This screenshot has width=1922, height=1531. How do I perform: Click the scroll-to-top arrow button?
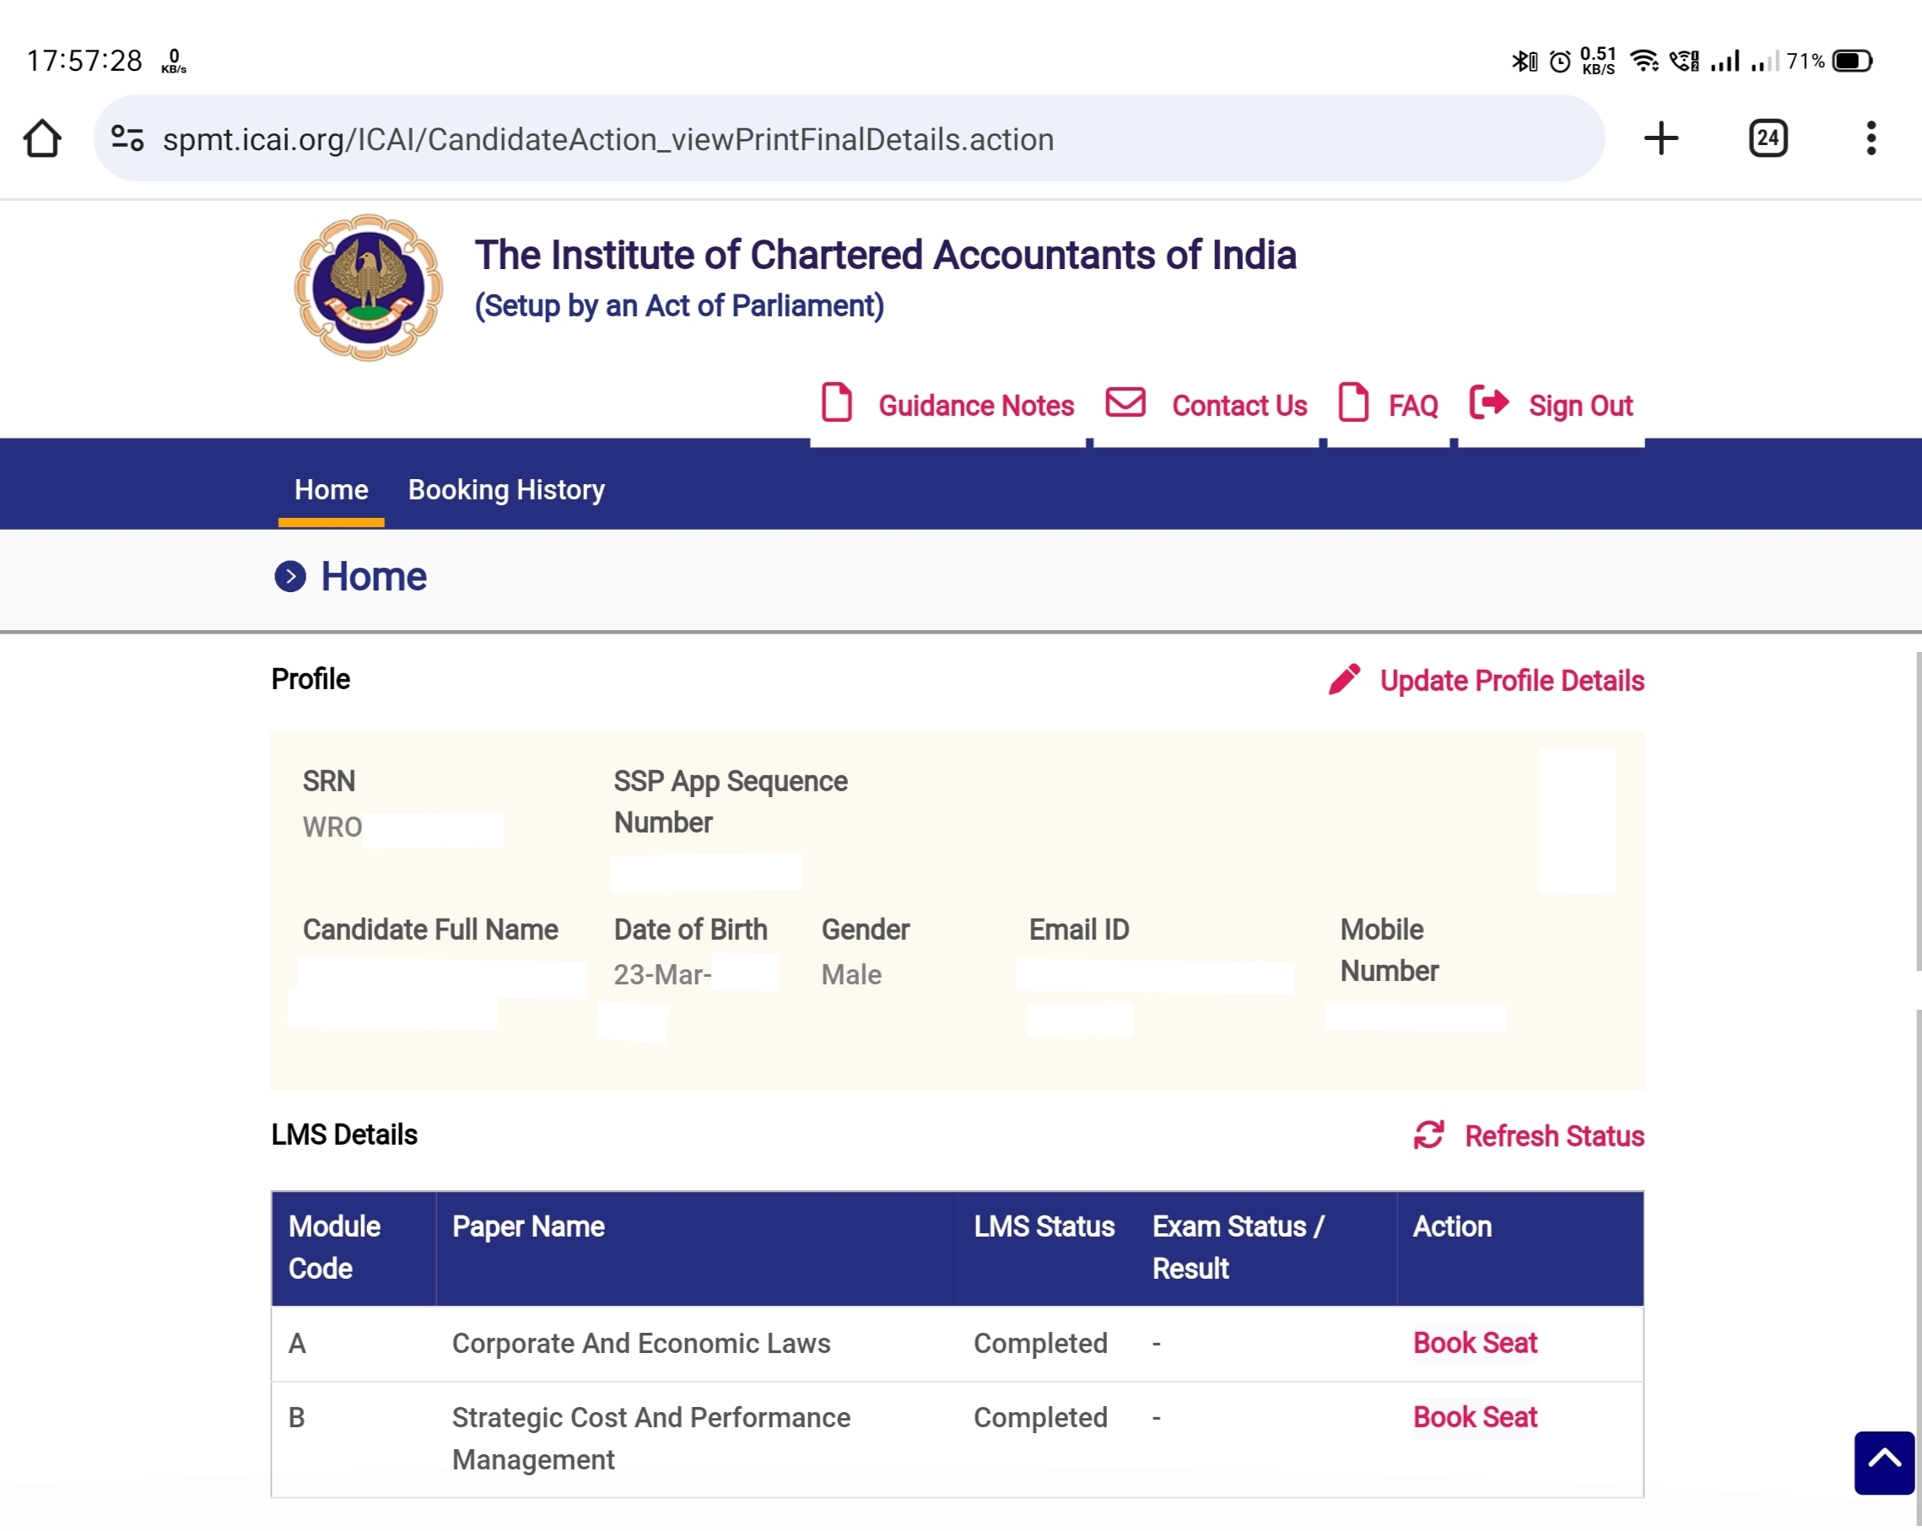pos(1884,1463)
